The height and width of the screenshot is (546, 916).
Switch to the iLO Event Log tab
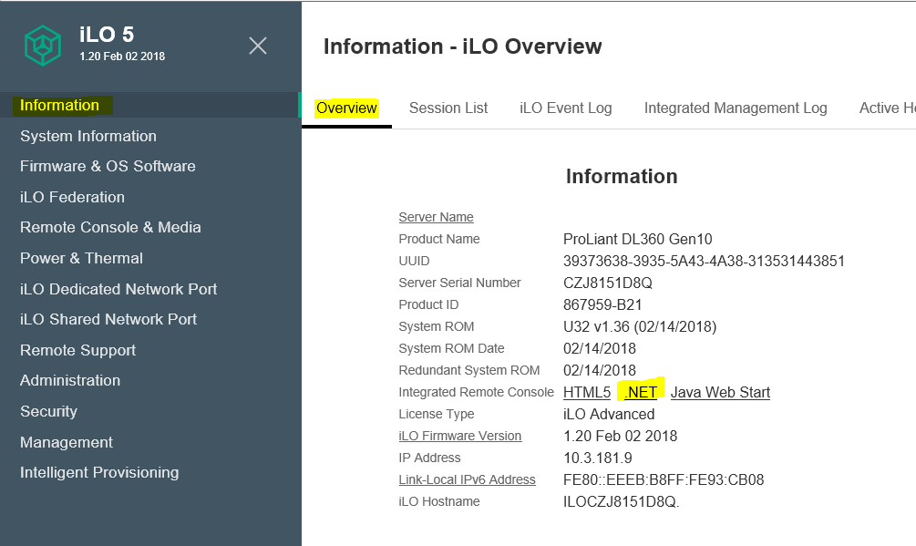tap(566, 108)
